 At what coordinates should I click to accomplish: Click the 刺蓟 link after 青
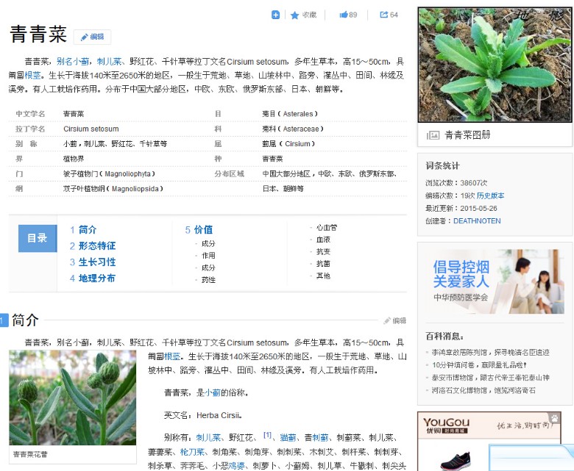click(x=320, y=437)
